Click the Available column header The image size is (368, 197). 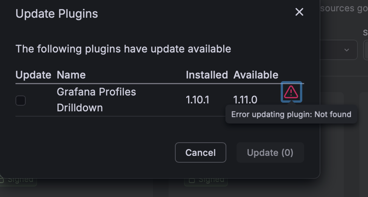[x=256, y=75]
